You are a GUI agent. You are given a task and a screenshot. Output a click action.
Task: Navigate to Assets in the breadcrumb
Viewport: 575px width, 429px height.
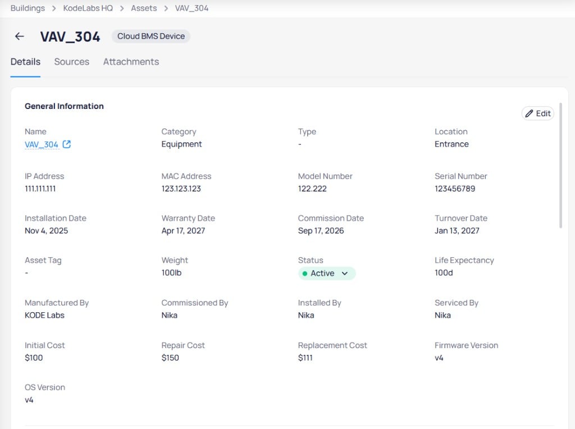click(144, 8)
